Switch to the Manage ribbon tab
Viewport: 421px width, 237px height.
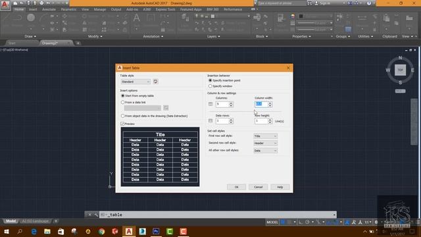99,9
